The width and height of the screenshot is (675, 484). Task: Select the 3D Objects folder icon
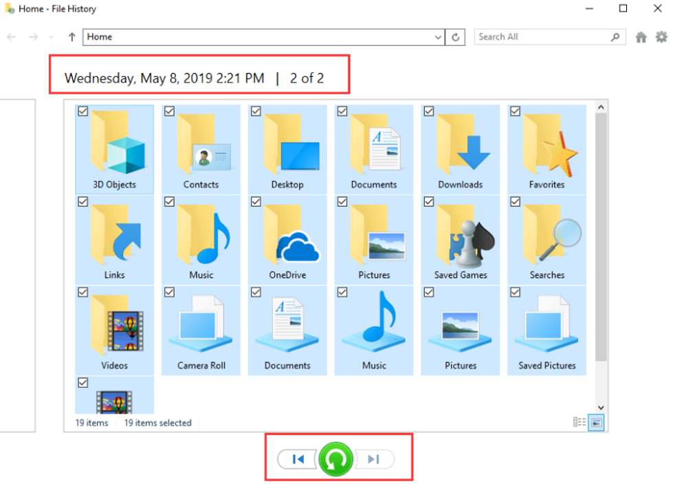117,142
